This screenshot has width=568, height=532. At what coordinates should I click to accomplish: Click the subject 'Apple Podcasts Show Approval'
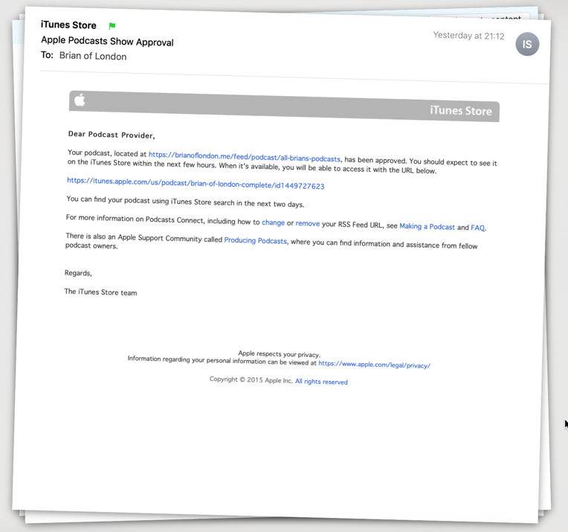107,42
